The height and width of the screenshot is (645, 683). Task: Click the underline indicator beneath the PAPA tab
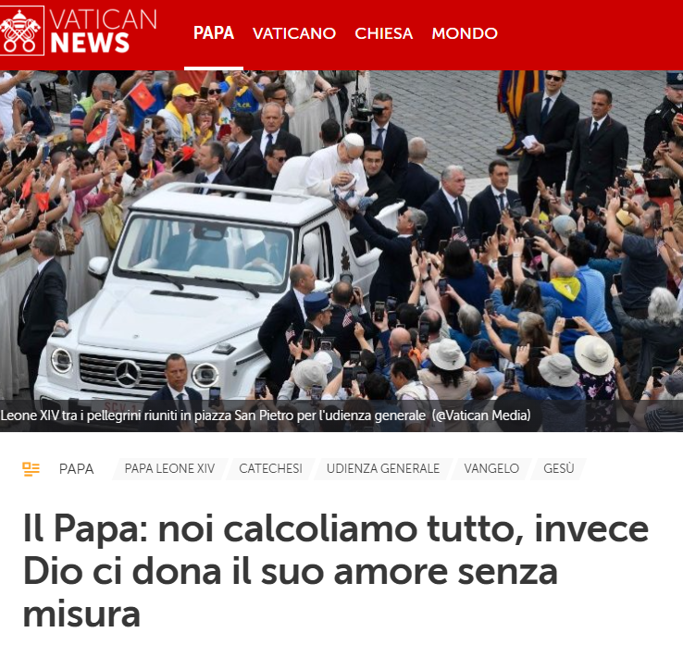coord(214,68)
